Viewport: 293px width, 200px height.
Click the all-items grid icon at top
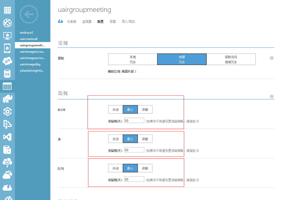pos(7,10)
